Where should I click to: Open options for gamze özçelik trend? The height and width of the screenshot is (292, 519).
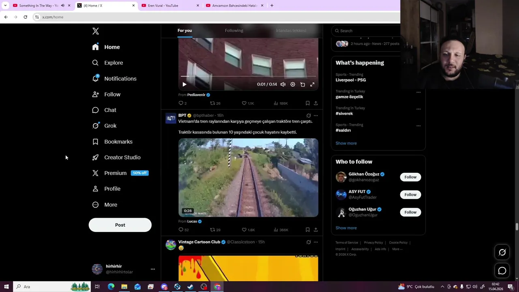click(x=418, y=92)
